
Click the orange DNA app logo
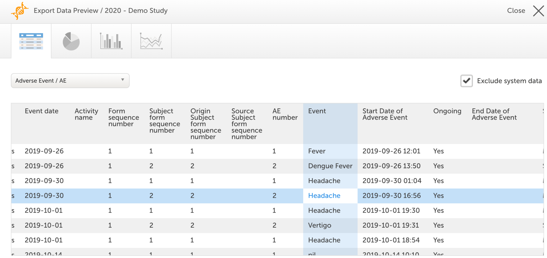pos(19,11)
